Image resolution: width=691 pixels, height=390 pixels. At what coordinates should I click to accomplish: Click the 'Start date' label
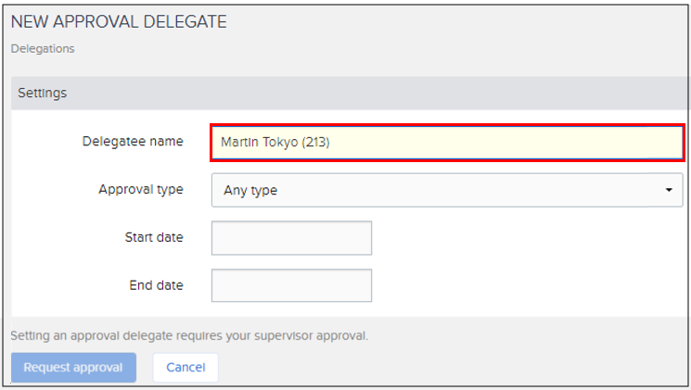(x=154, y=237)
